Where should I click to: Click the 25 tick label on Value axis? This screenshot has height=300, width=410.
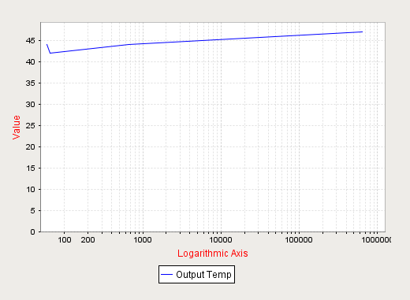[x=30, y=126]
